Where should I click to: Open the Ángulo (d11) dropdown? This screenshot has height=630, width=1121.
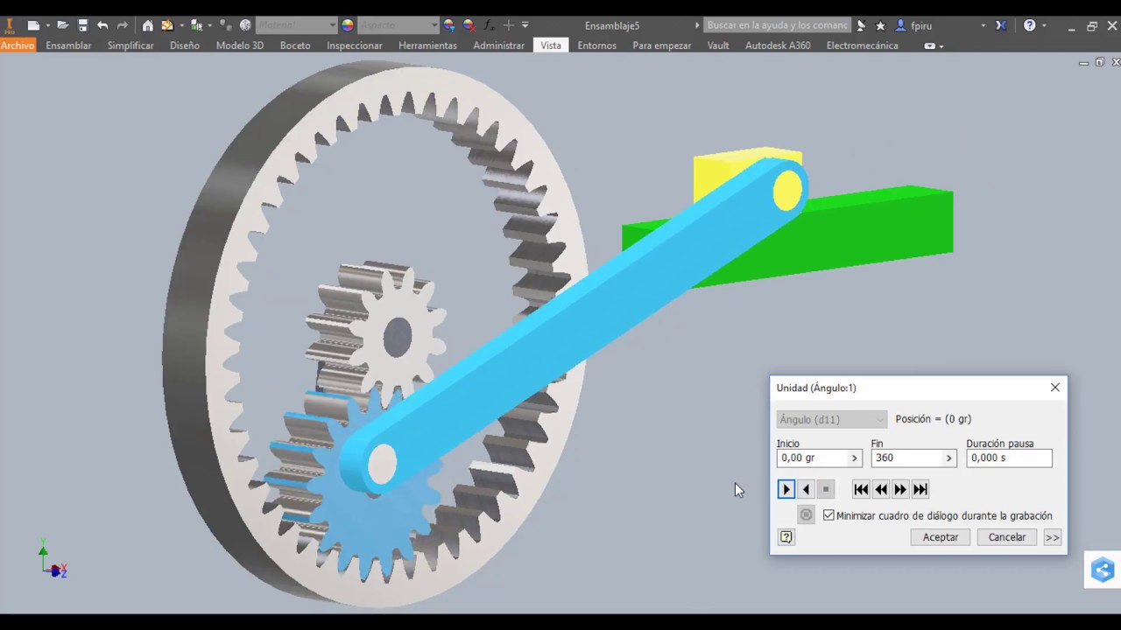832,420
